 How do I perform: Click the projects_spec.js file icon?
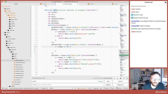coord(14,71)
